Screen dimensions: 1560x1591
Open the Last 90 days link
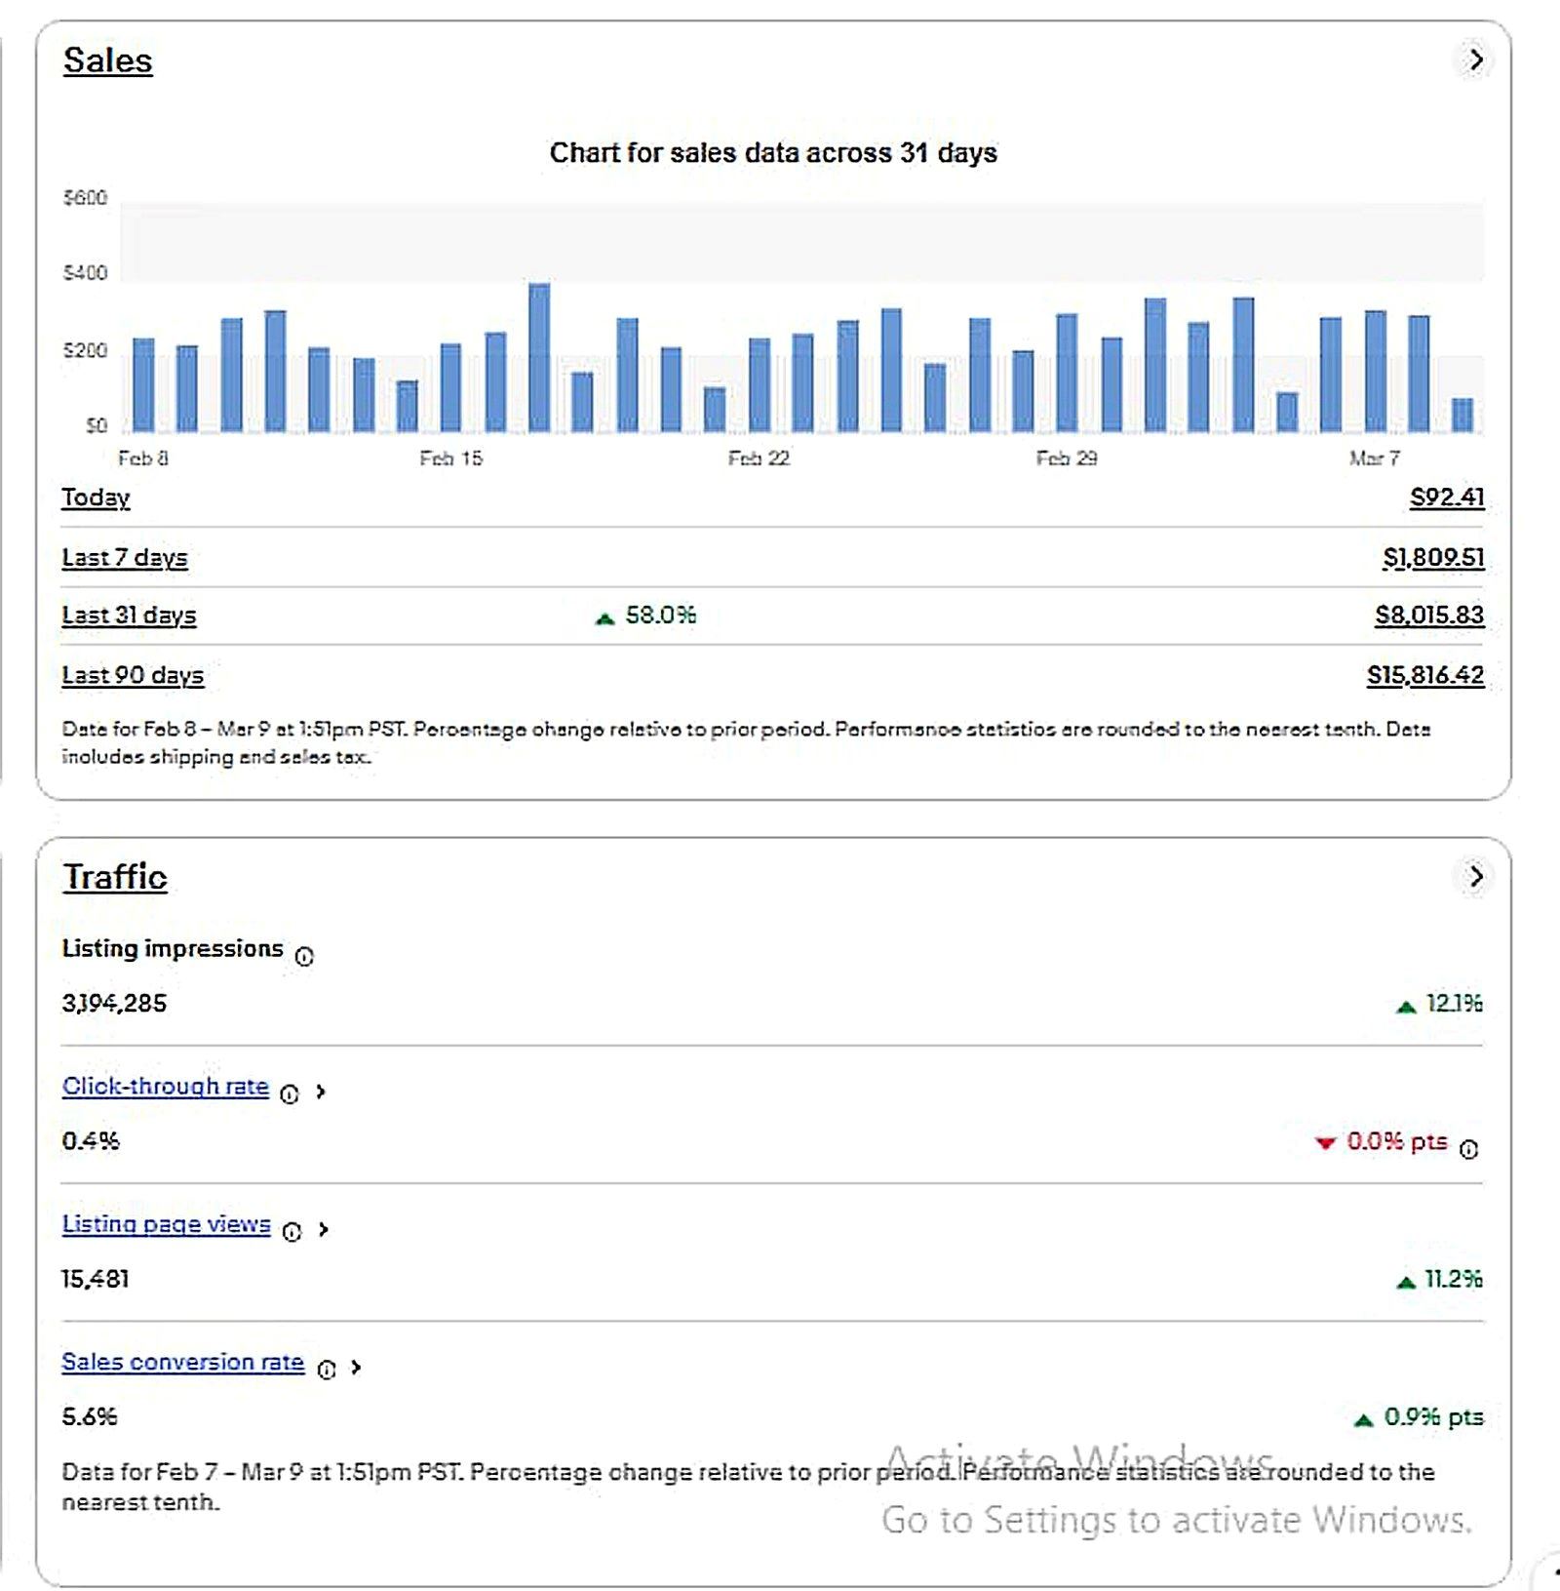click(133, 675)
